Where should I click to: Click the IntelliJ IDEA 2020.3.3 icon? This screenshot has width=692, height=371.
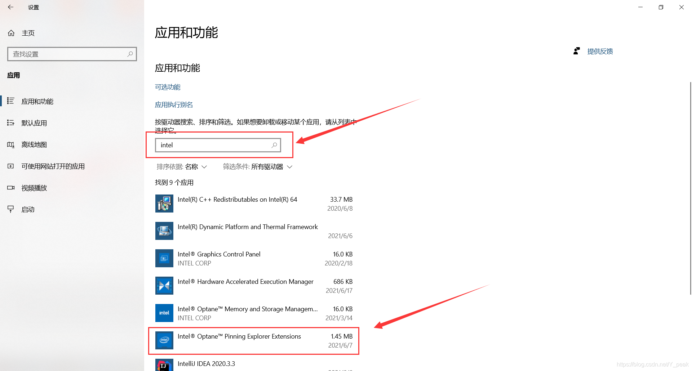[164, 365]
